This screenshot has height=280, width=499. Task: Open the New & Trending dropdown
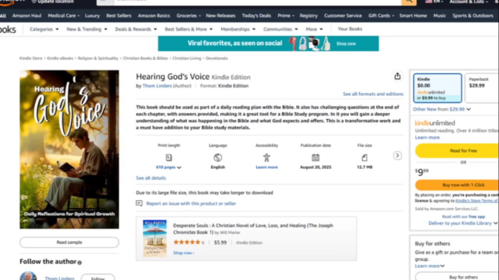coord(87,29)
